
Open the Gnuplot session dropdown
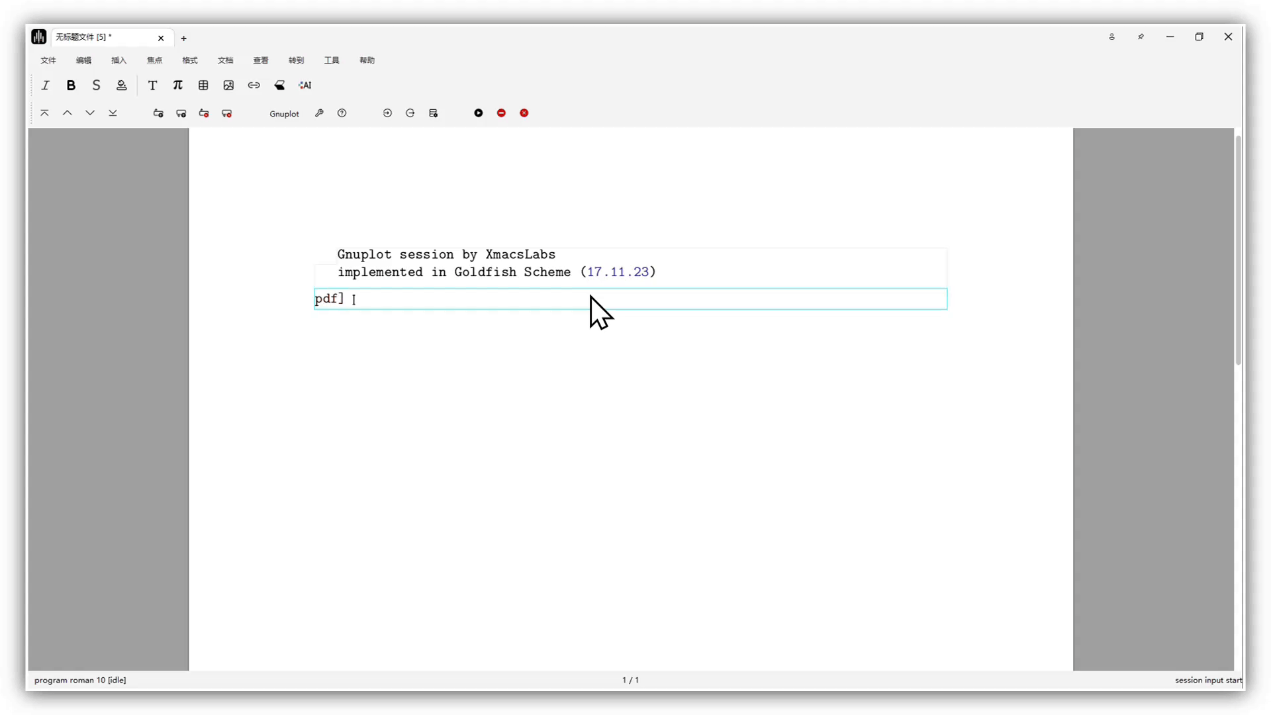click(284, 114)
